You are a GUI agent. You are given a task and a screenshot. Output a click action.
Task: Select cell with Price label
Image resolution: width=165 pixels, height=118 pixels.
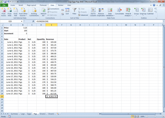click(x=11, y=28)
